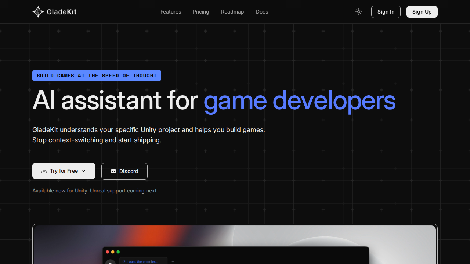The height and width of the screenshot is (264, 470).
Task: Open the Pricing nav item
Action: [201, 12]
